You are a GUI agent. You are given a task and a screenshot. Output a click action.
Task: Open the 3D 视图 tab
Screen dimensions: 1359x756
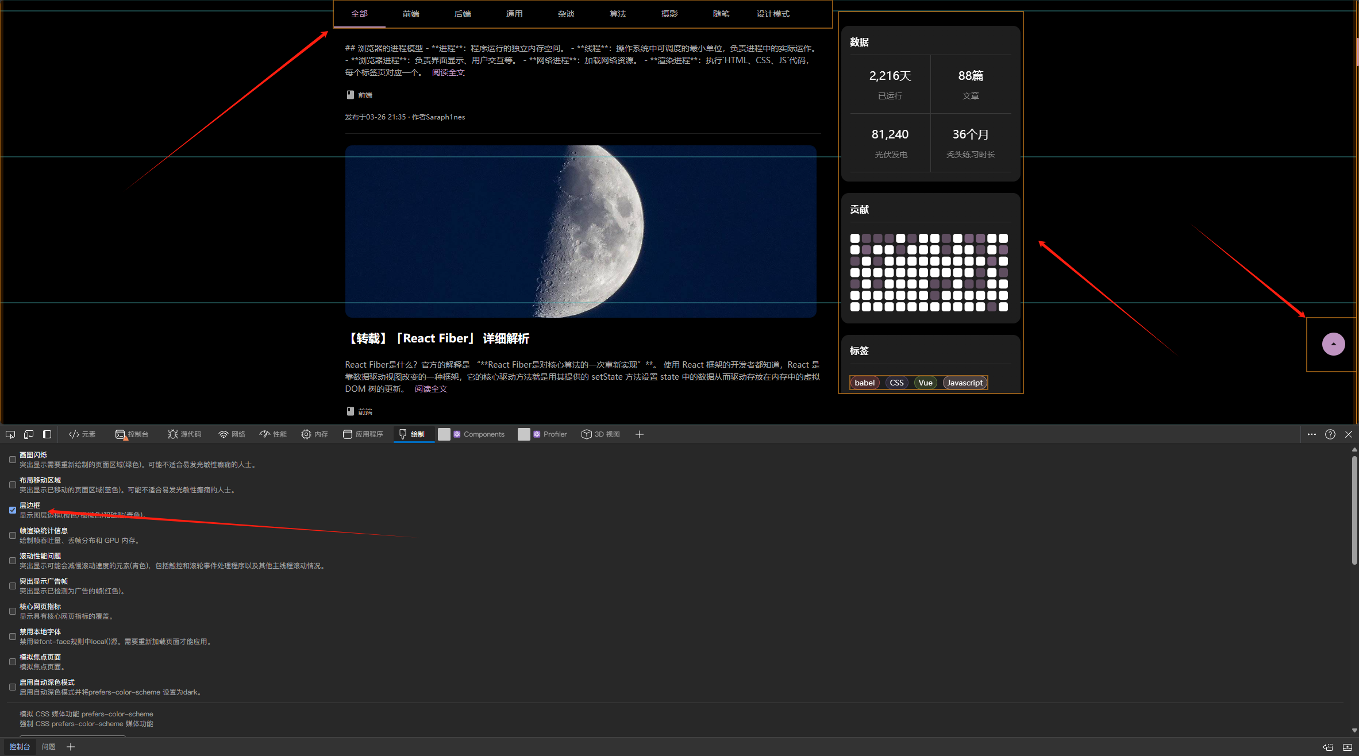tap(600, 434)
